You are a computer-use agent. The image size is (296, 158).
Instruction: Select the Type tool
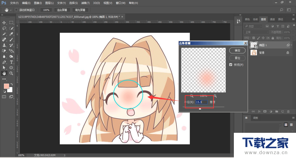coord(11,62)
